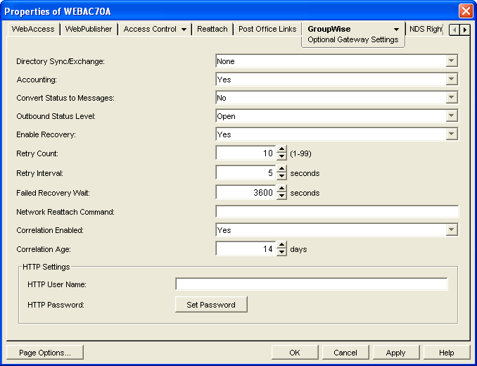Focus the HTTP User Name field

312,284
